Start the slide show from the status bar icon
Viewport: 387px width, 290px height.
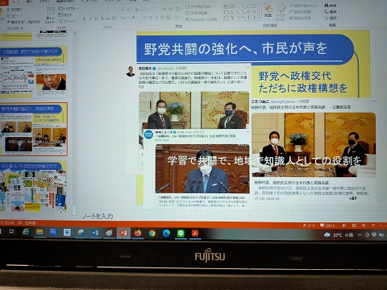point(372,225)
